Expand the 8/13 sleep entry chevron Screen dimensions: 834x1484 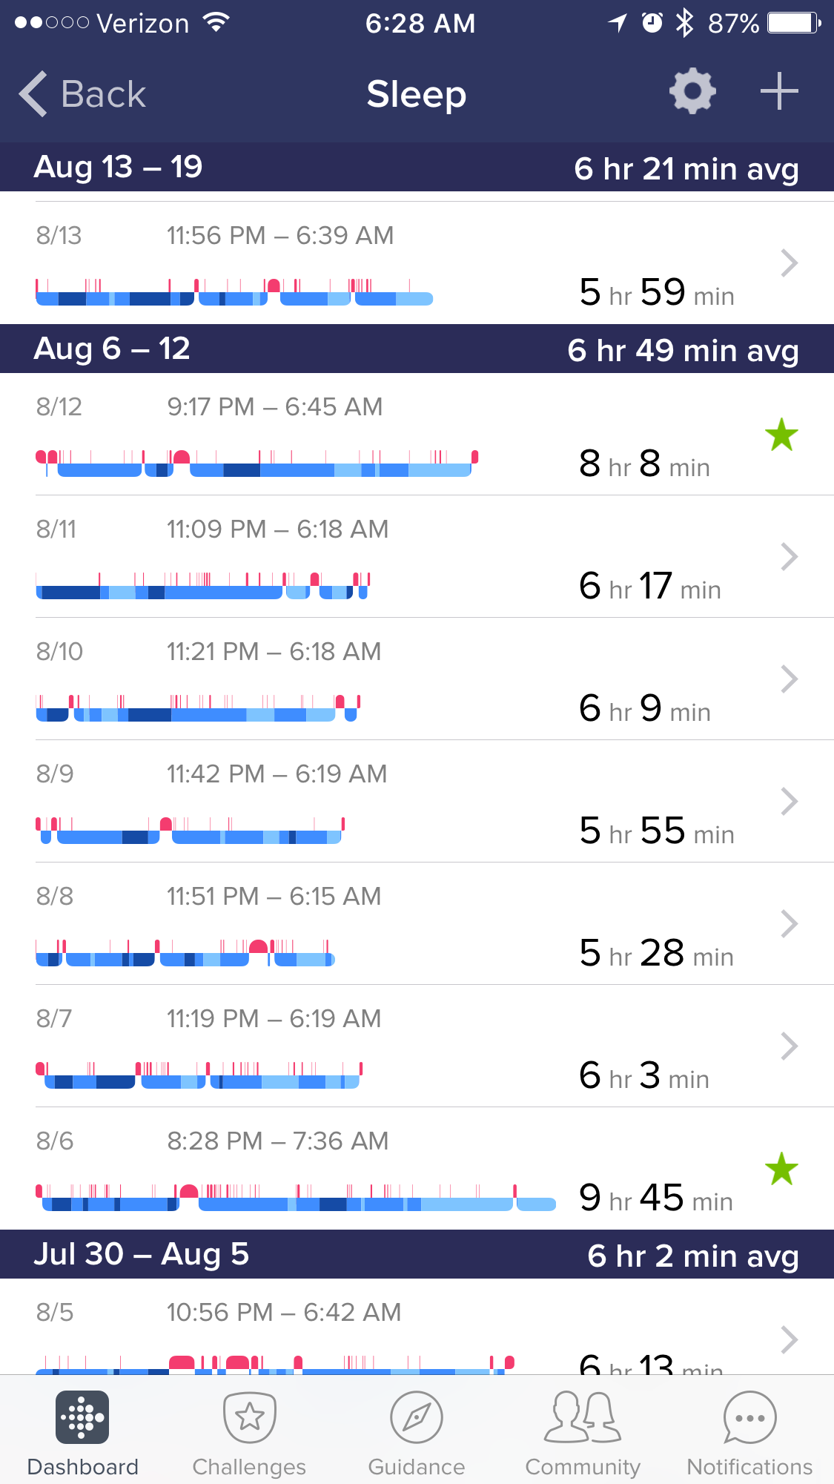point(790,263)
